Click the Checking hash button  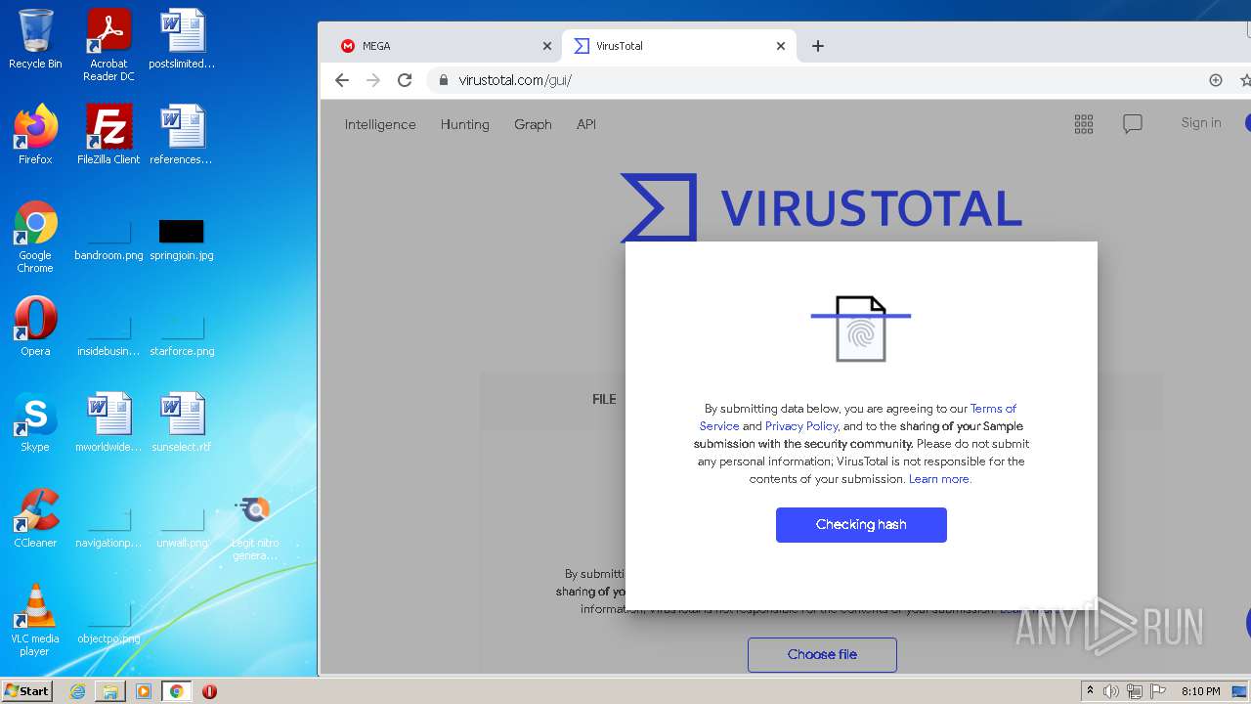pos(861,525)
